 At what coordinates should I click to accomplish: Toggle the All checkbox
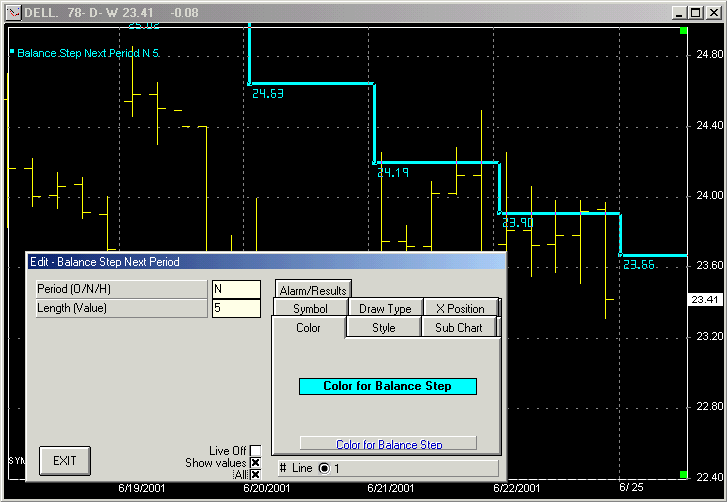[255, 475]
